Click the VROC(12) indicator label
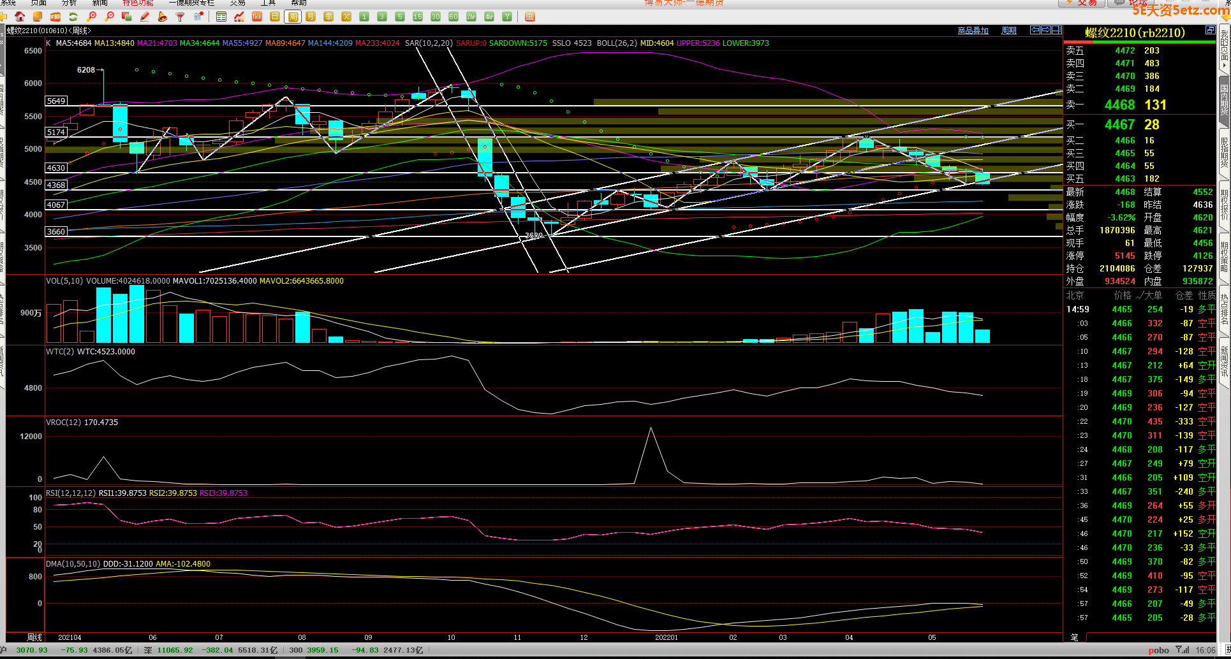Viewport: 1231px width, 659px height. 64,423
